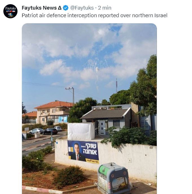Click the blue verified checkmark badge
Screen dimensions: 192x194
(x=66, y=8)
